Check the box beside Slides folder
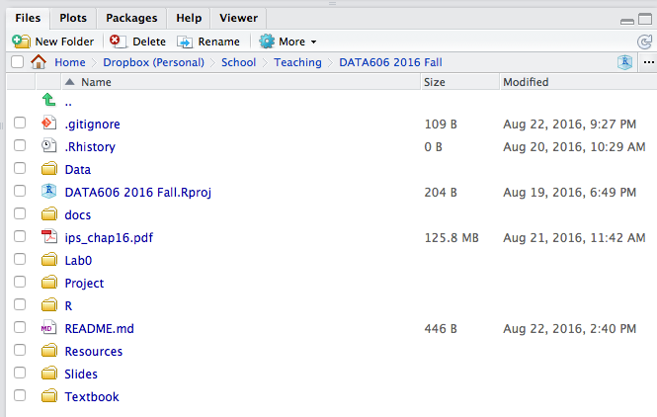Viewport: 657px width, 417px height. (x=20, y=375)
